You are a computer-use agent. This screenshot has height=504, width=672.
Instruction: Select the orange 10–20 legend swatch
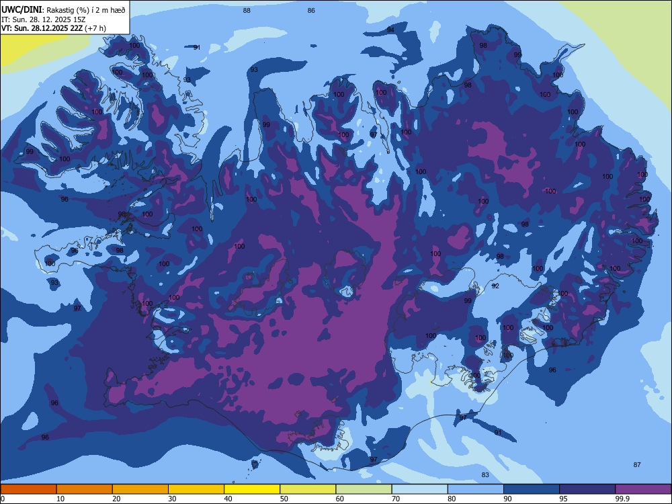(x=85, y=489)
